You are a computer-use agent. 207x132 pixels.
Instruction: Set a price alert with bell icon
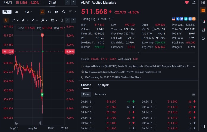194,2
